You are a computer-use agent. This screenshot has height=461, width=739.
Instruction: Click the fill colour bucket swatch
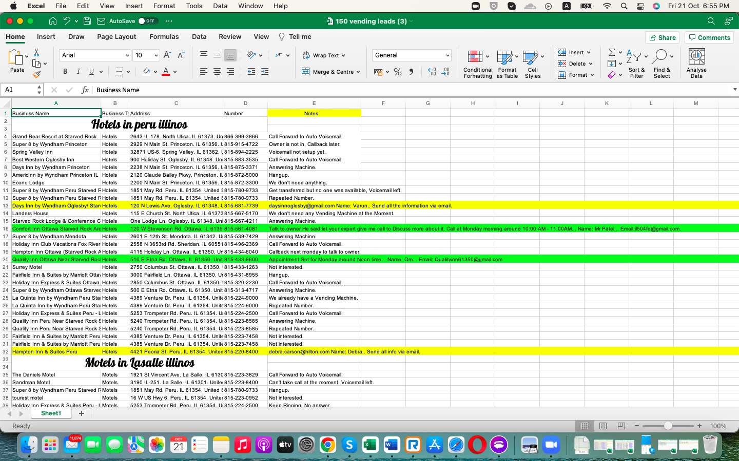pos(146,72)
